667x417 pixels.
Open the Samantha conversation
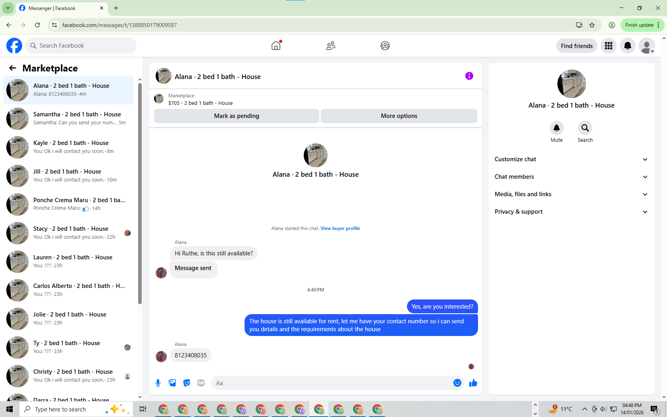pyautogui.click(x=69, y=119)
